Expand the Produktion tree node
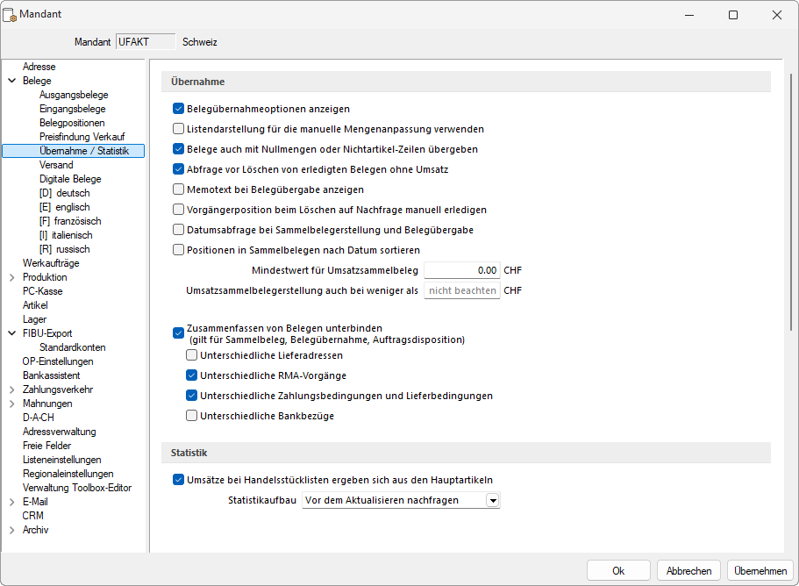 (x=11, y=277)
